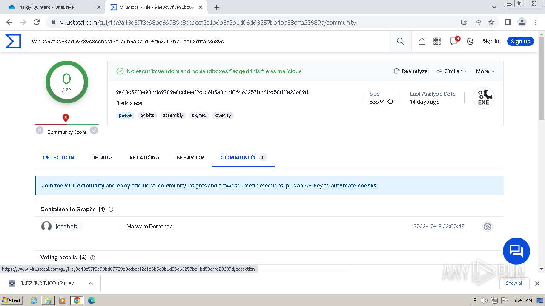
Task: Select the COMMUNITY tab
Action: [244, 157]
